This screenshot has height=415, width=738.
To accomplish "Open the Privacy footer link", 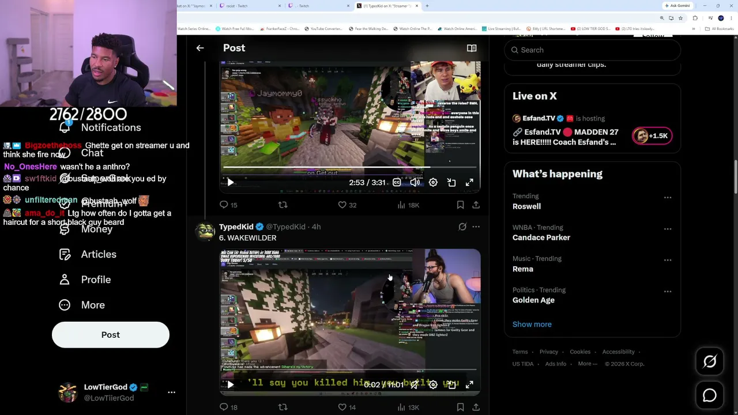I will point(549,352).
